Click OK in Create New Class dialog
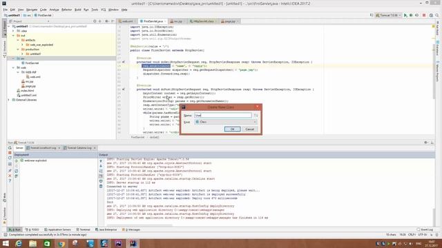Image resolution: width=442 pixels, height=248 pixels. click(x=232, y=129)
